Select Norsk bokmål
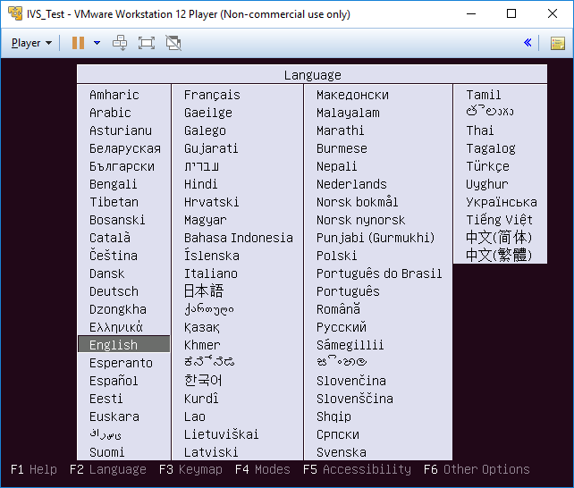574x488 pixels. [x=357, y=202]
